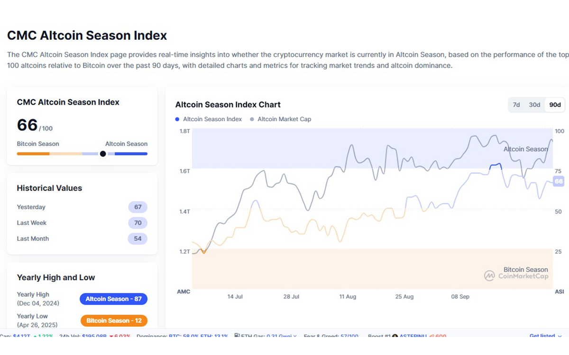This screenshot has height=355, width=569.
Task: Click the Bitcoin Season - 12 yearly low badge
Action: click(x=113, y=320)
